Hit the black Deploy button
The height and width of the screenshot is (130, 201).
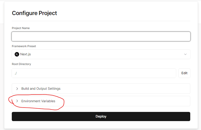101,116
